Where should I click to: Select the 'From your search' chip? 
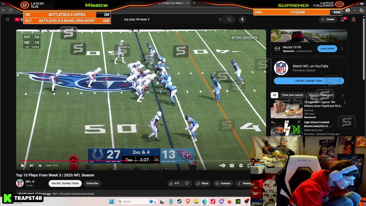tap(293, 95)
